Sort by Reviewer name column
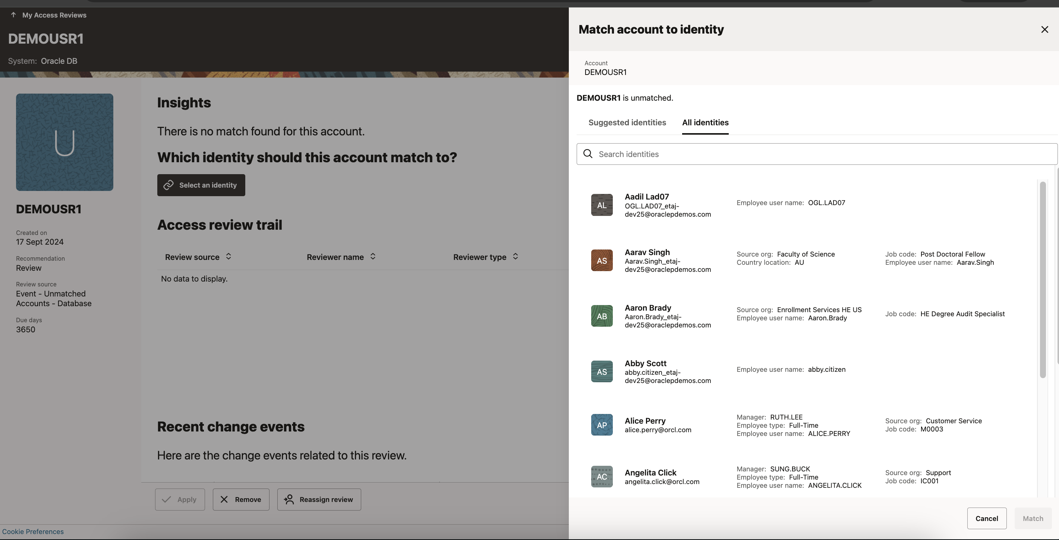 373,257
